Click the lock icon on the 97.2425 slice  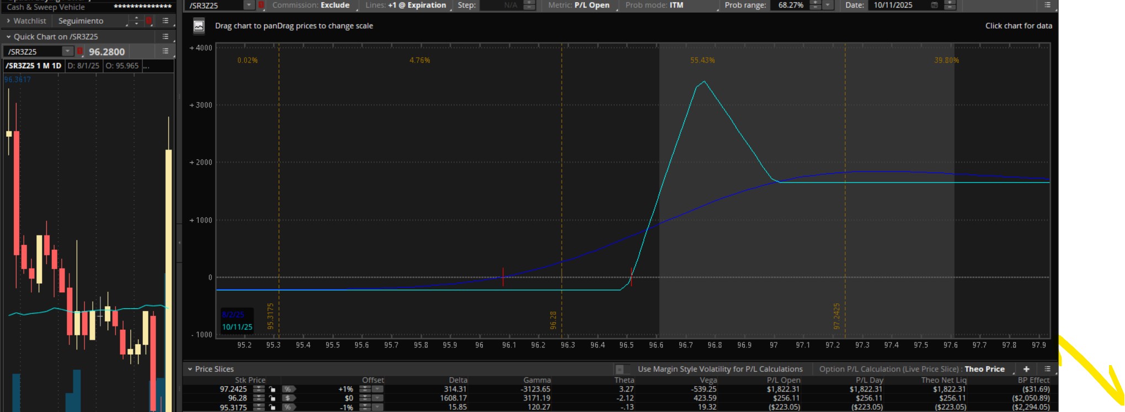(x=273, y=389)
